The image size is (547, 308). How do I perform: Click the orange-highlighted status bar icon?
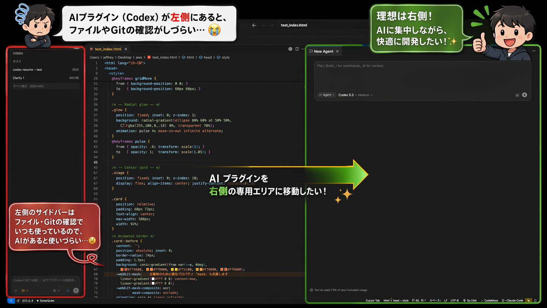pyautogui.click(x=528, y=300)
